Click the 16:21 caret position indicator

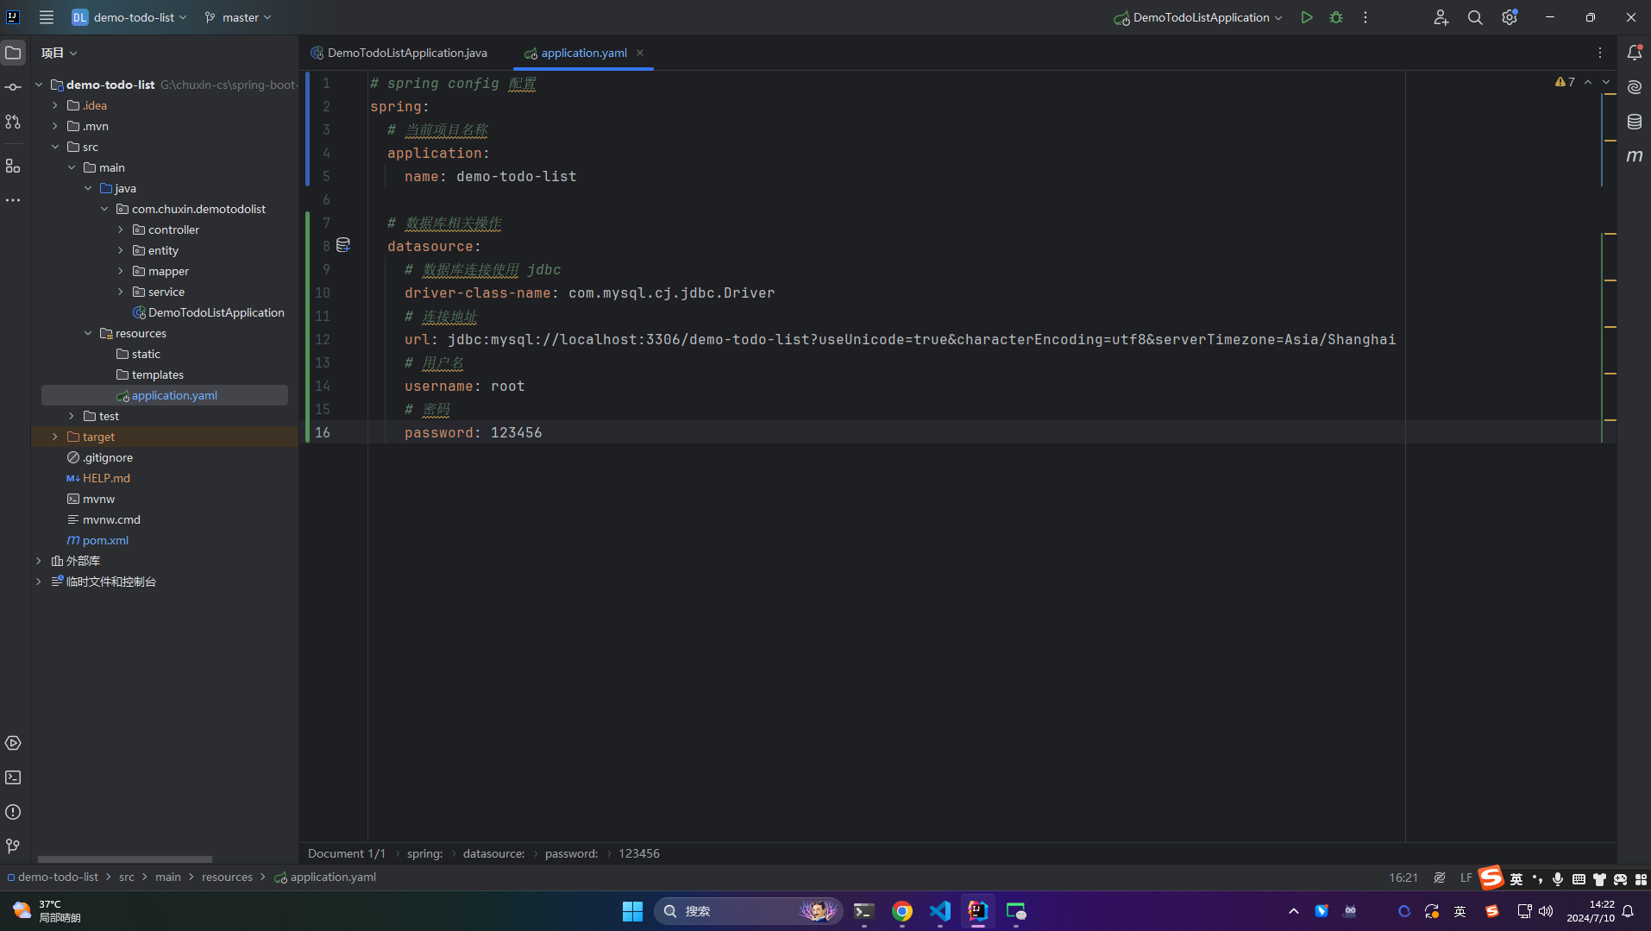pos(1403,878)
